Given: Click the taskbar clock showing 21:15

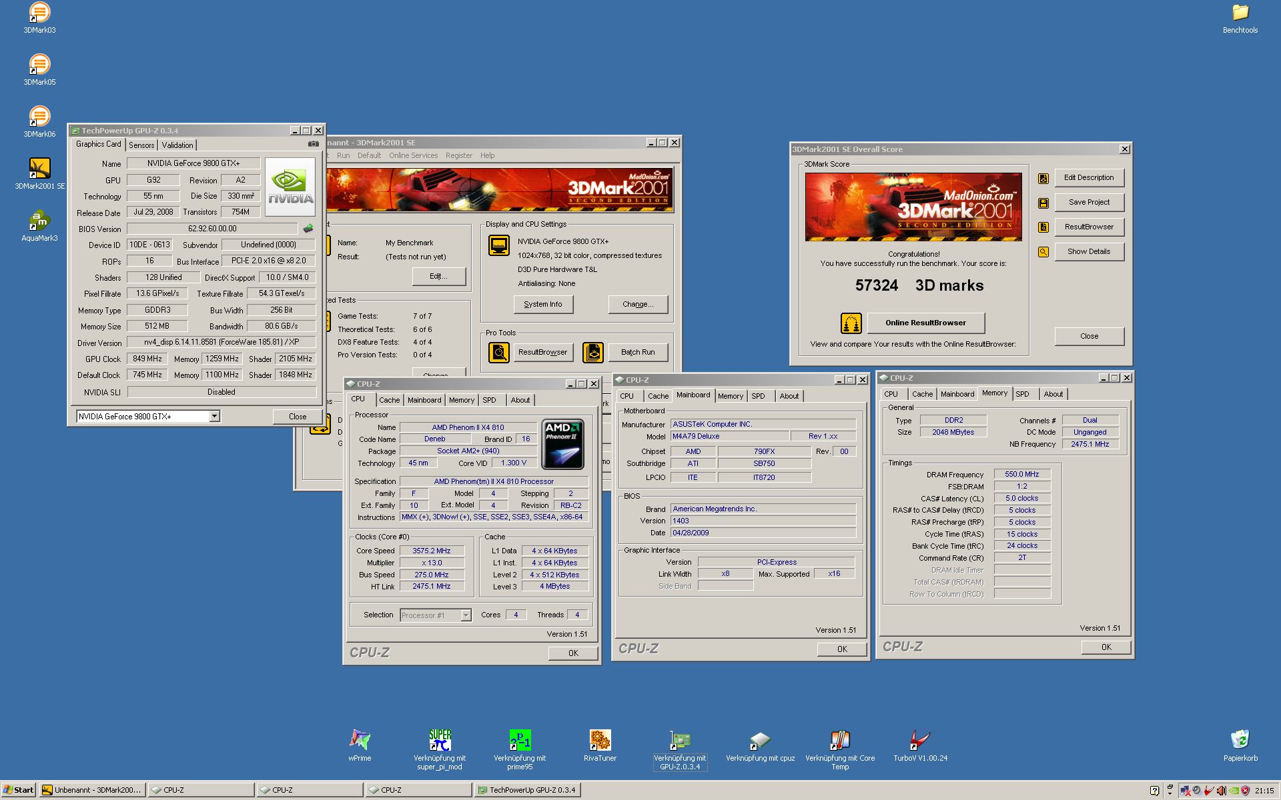Looking at the screenshot, I should [1264, 791].
